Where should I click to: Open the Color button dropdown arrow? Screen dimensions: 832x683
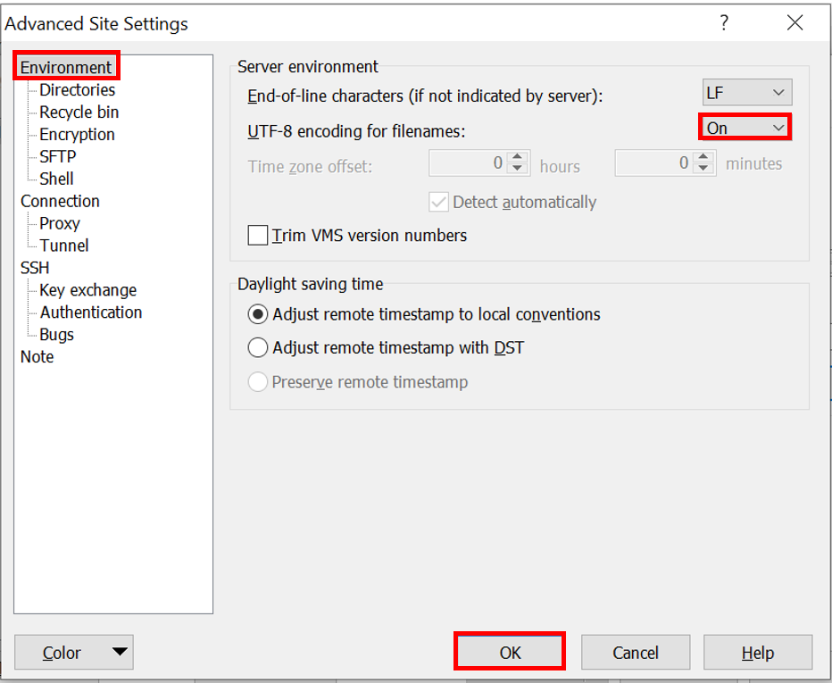[120, 653]
